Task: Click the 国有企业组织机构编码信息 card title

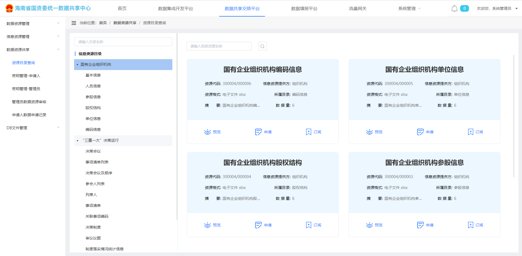Action: [x=262, y=69]
